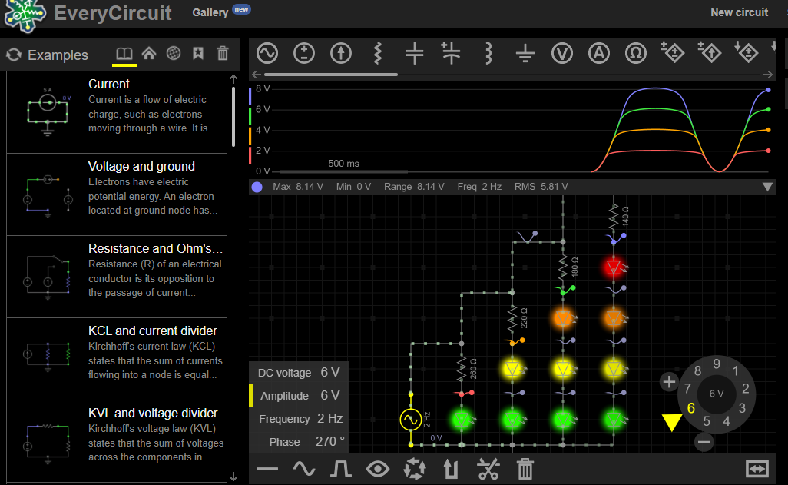Open the Resistance and Ohm's law example
The width and height of the screenshot is (788, 485).
[117, 277]
